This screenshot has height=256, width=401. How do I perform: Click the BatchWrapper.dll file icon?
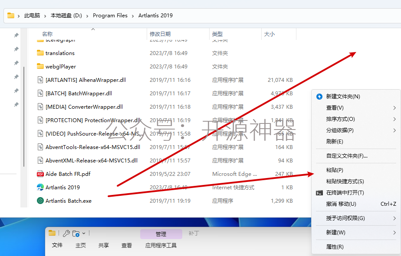click(x=40, y=94)
